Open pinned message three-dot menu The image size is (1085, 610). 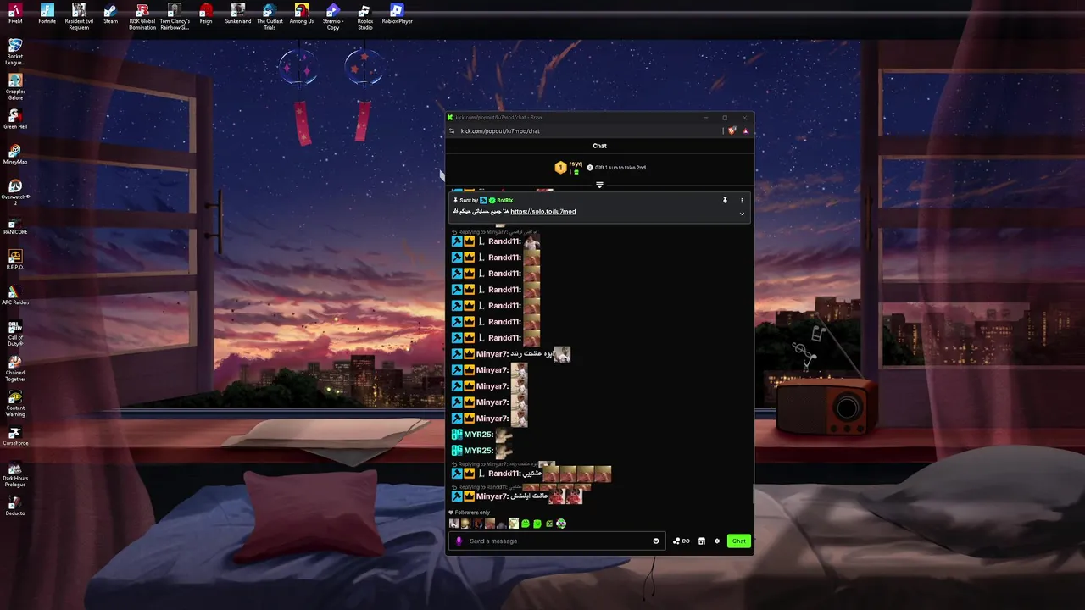(742, 201)
